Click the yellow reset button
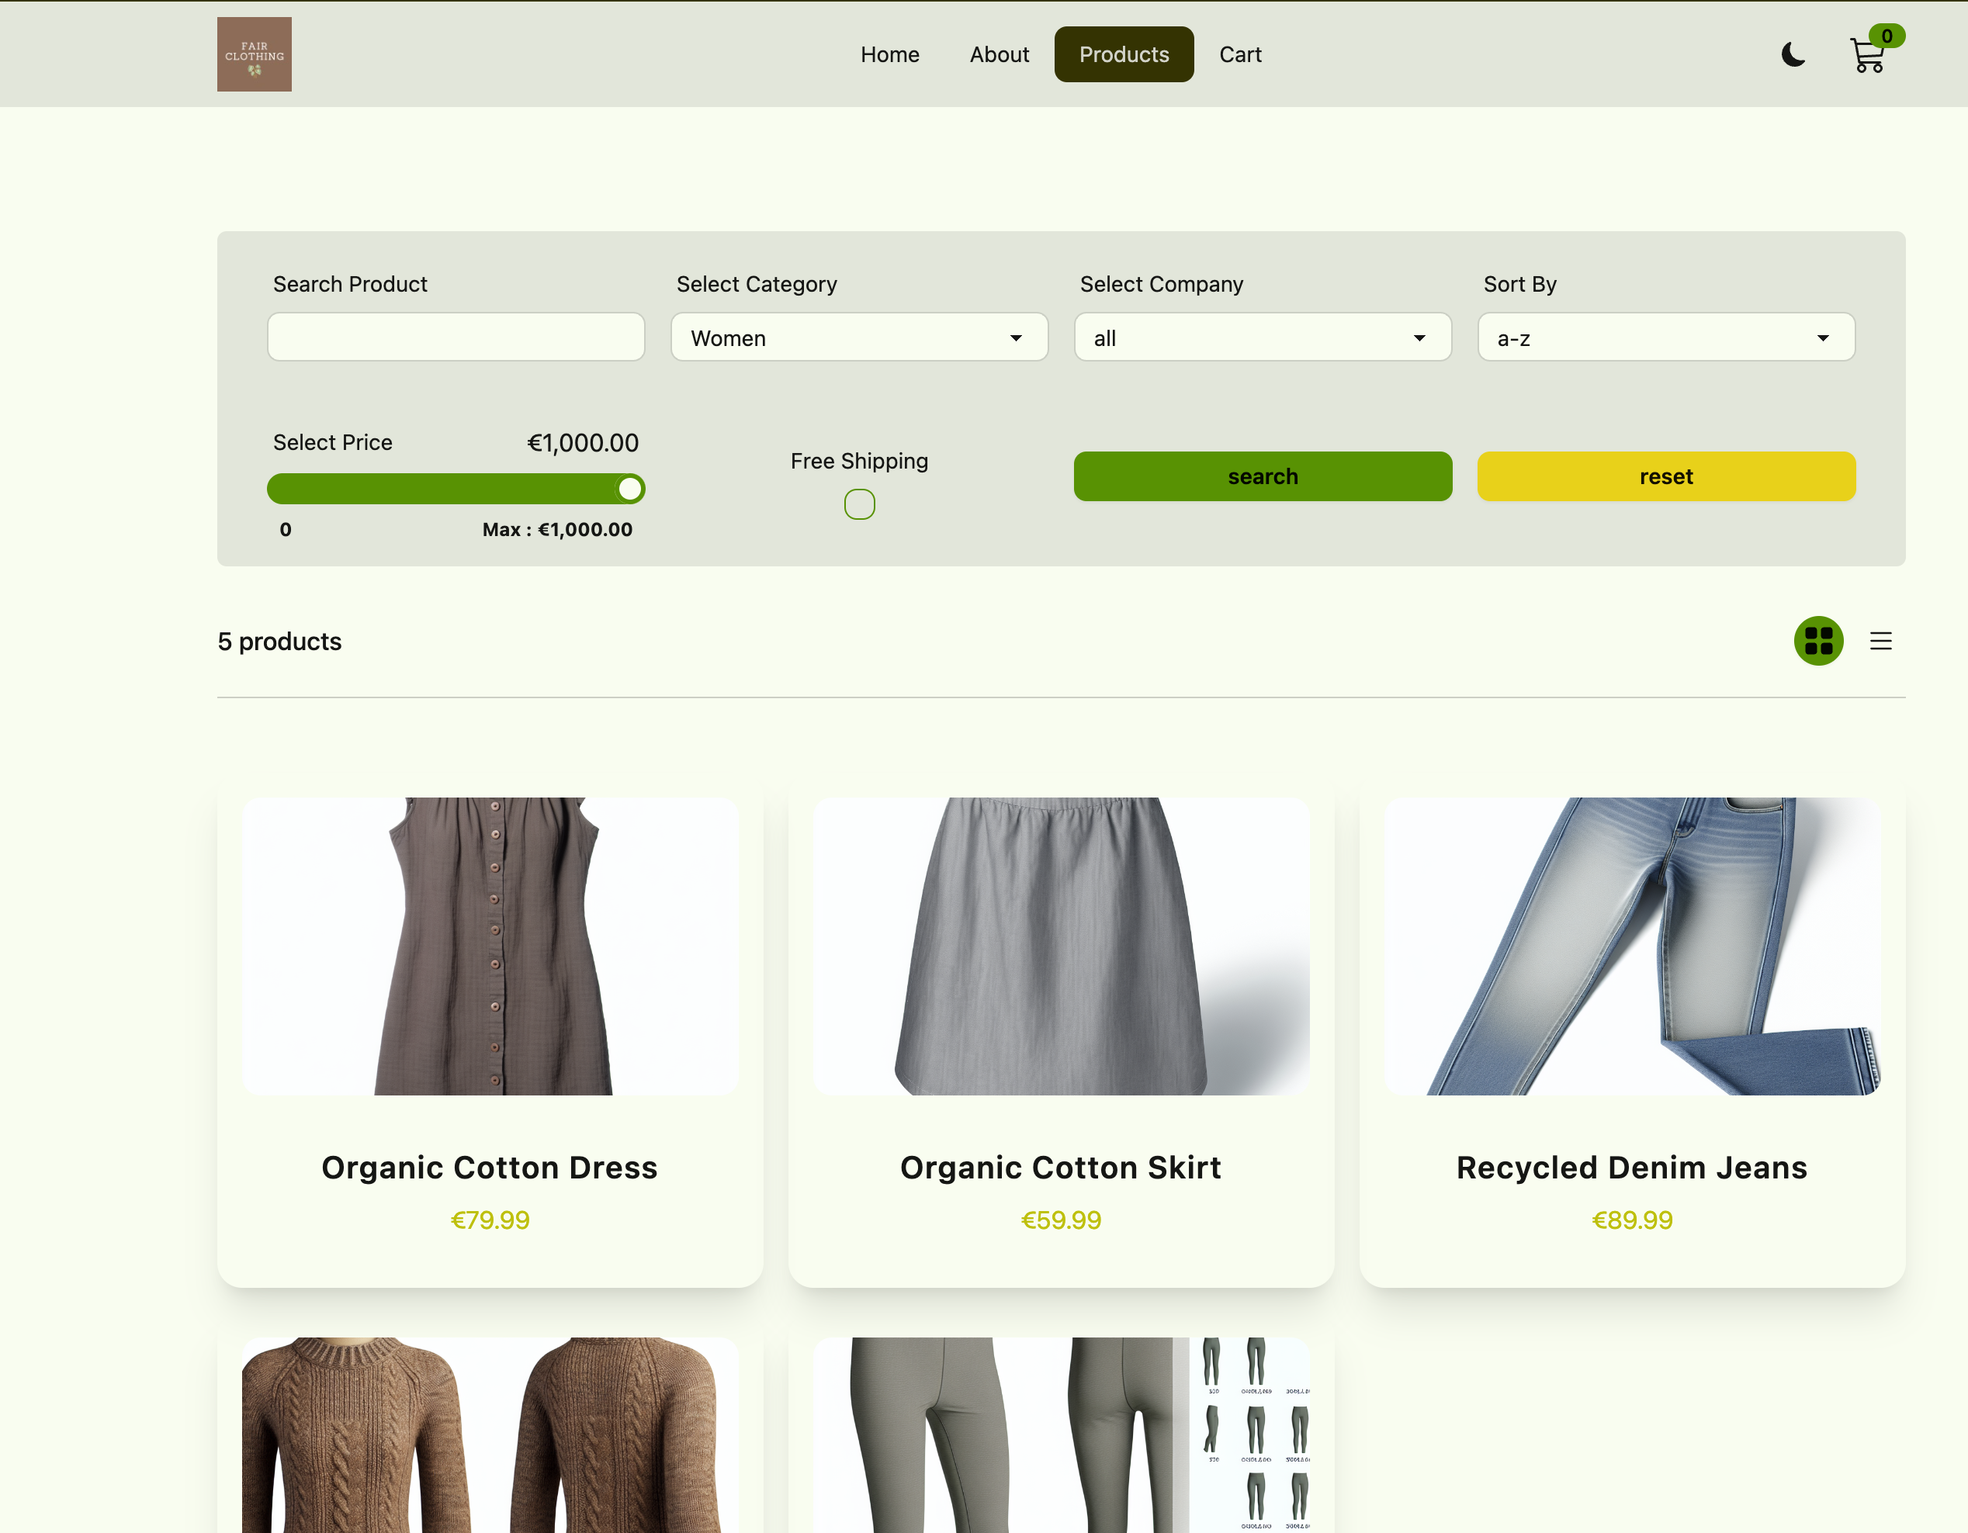This screenshot has height=1533, width=1968. 1666,476
